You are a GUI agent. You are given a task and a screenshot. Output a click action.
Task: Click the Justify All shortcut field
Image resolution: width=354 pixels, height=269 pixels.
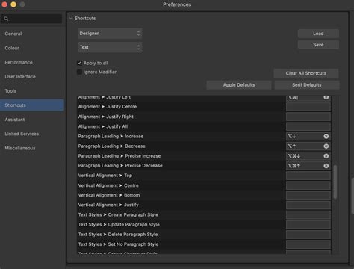tap(308, 126)
